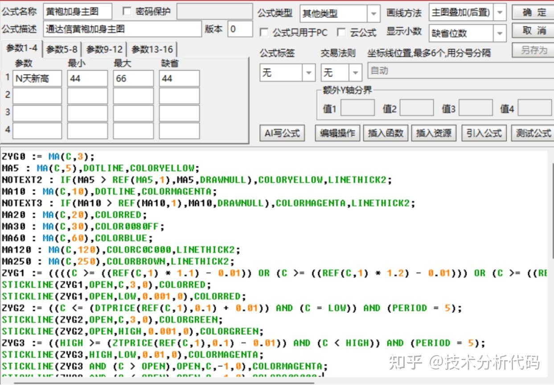Click the 版本 number field
Screen dimensions: 554x385
click(x=240, y=29)
